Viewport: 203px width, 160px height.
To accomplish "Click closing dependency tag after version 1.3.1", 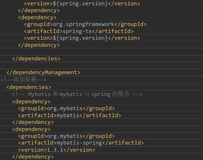I will [33, 157].
